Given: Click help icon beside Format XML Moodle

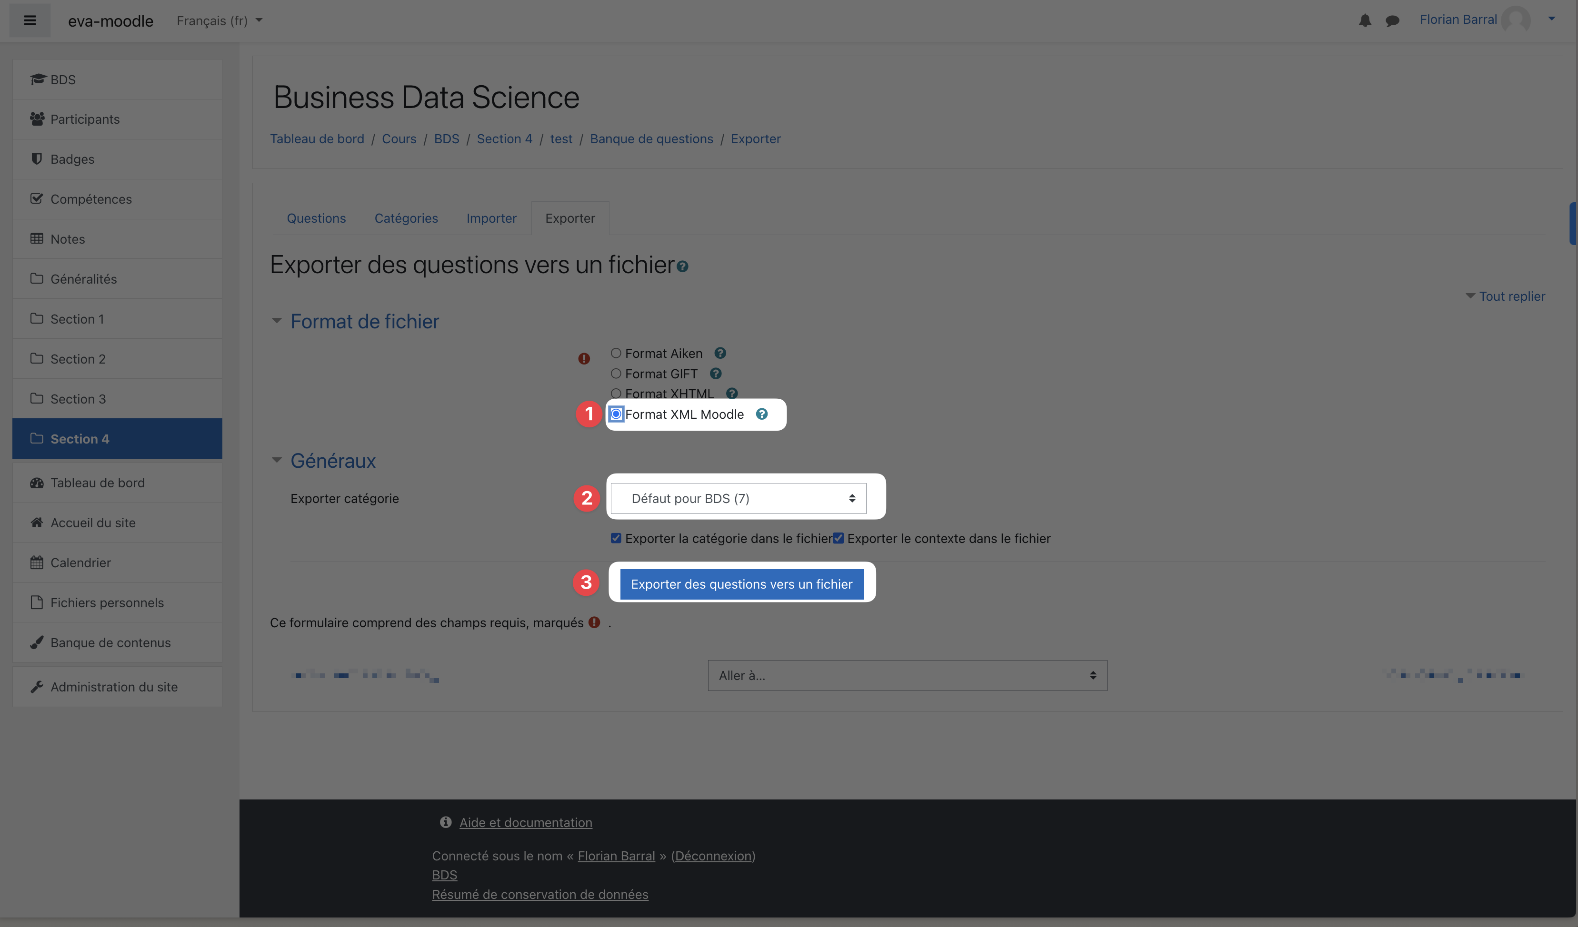Looking at the screenshot, I should point(761,414).
